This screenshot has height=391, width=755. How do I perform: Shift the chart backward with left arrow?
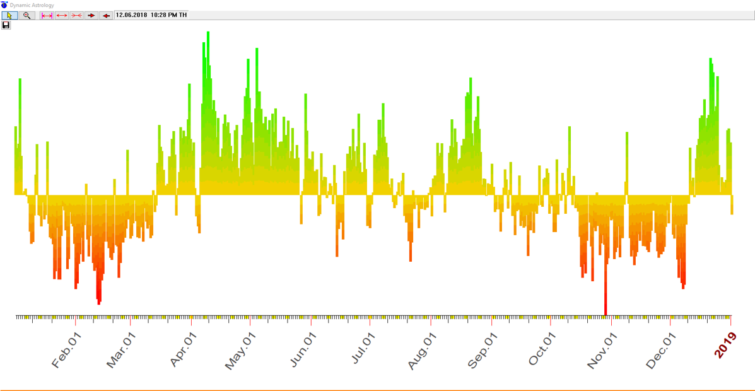(106, 15)
